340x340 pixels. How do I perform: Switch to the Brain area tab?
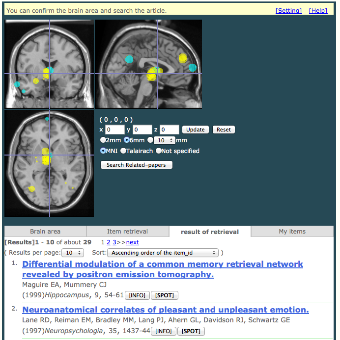pos(45,232)
